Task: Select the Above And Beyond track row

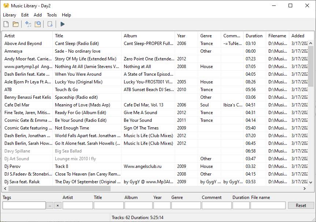Action: (x=155, y=44)
